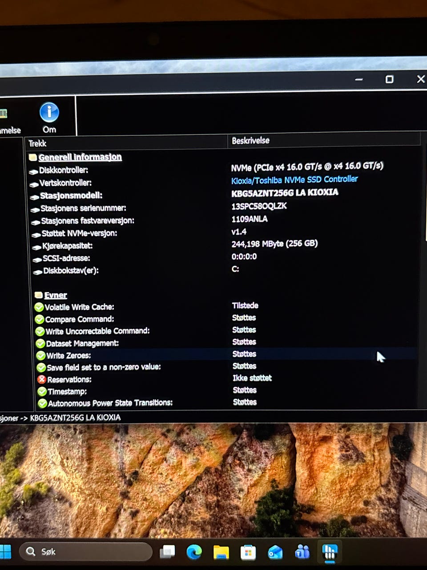Click red X icon for Reservations
This screenshot has width=427, height=570.
pos(42,379)
